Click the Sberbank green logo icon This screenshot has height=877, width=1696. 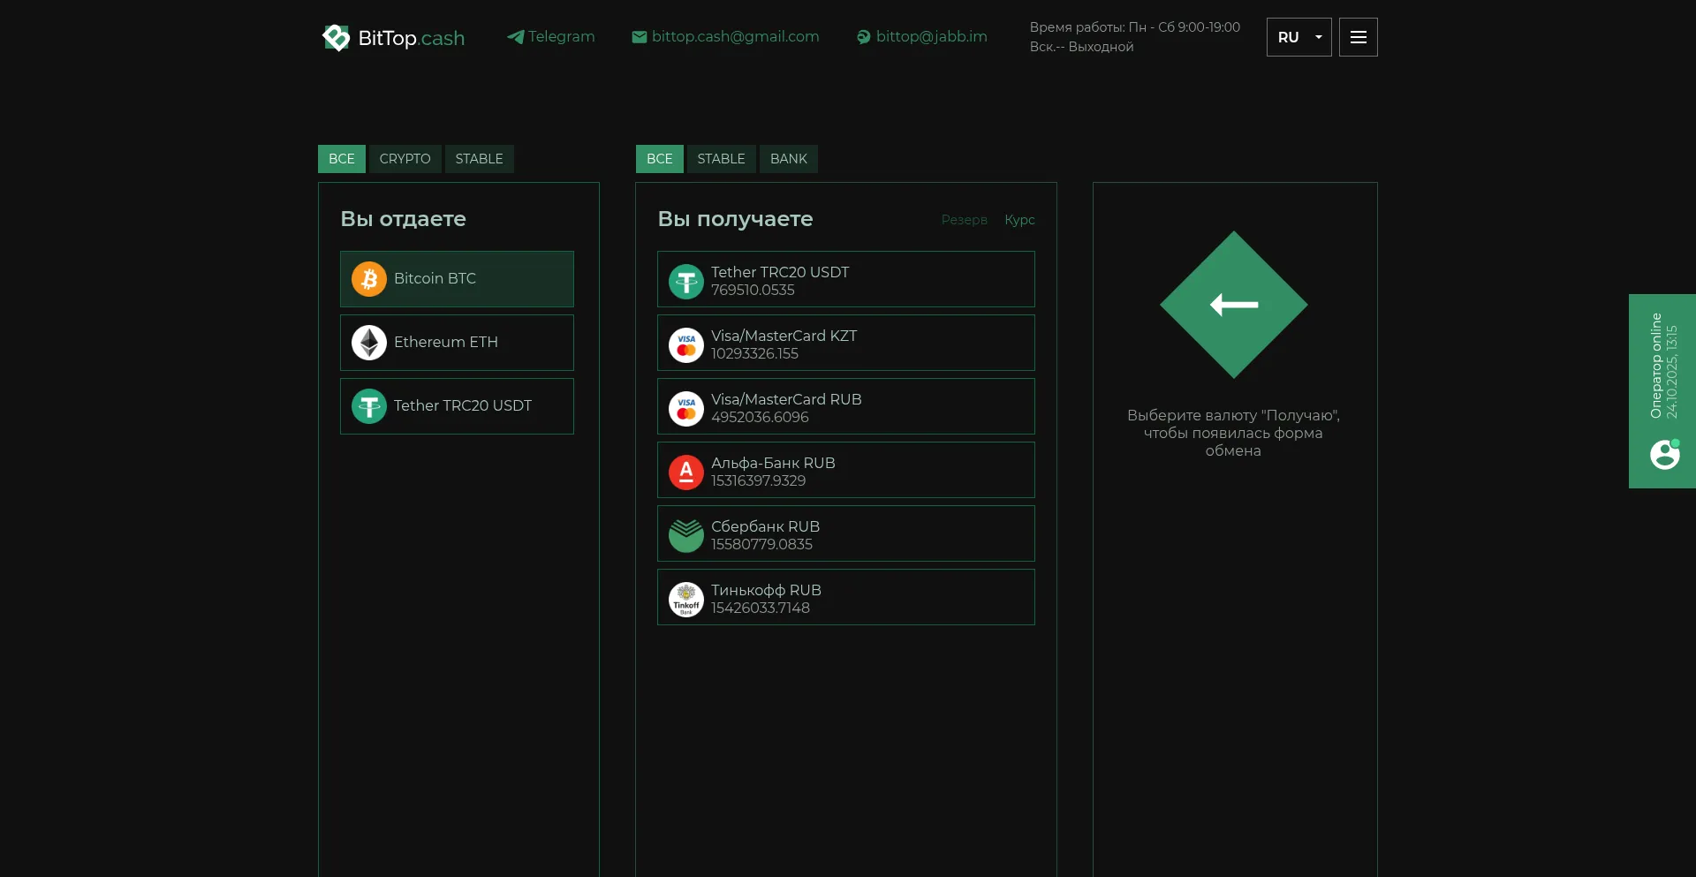click(x=686, y=535)
